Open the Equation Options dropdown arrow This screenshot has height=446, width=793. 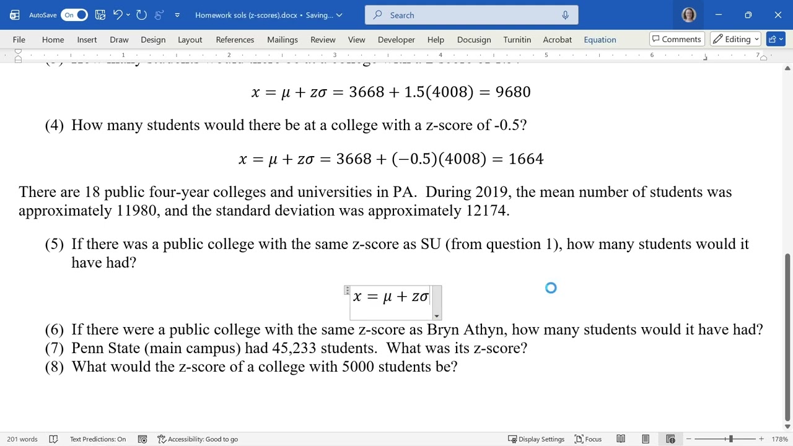(x=436, y=316)
